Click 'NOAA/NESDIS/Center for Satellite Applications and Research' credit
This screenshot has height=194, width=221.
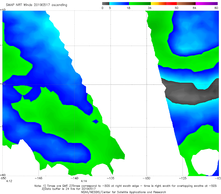coord(123,192)
